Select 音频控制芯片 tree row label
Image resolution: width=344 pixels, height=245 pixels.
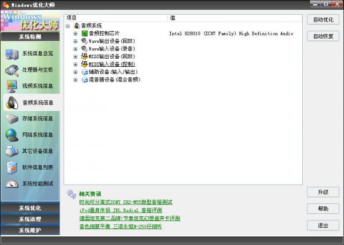coord(104,34)
